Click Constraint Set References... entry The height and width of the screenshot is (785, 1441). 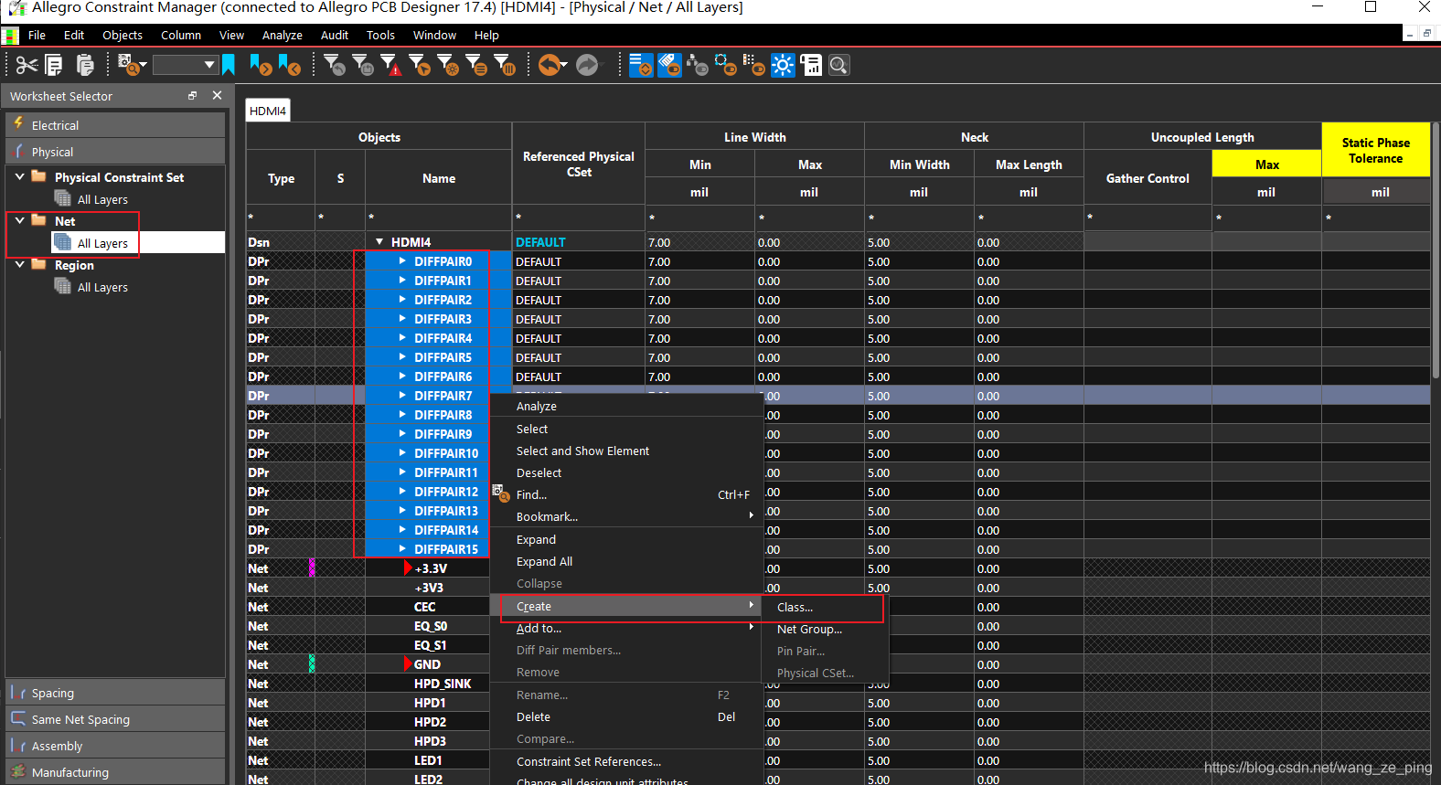[x=627, y=762]
